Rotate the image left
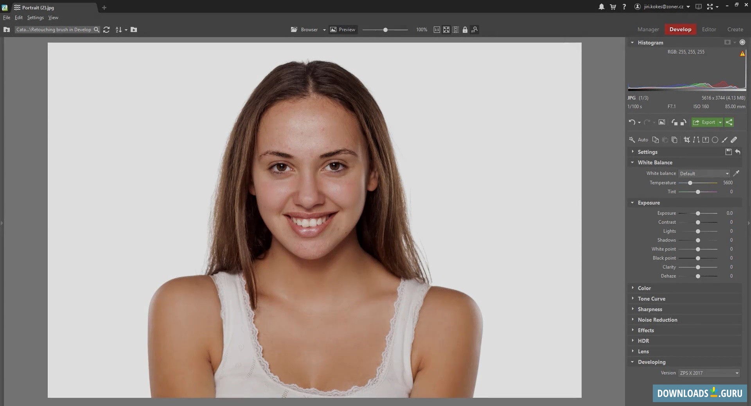Viewport: 751px width, 406px height. point(674,122)
